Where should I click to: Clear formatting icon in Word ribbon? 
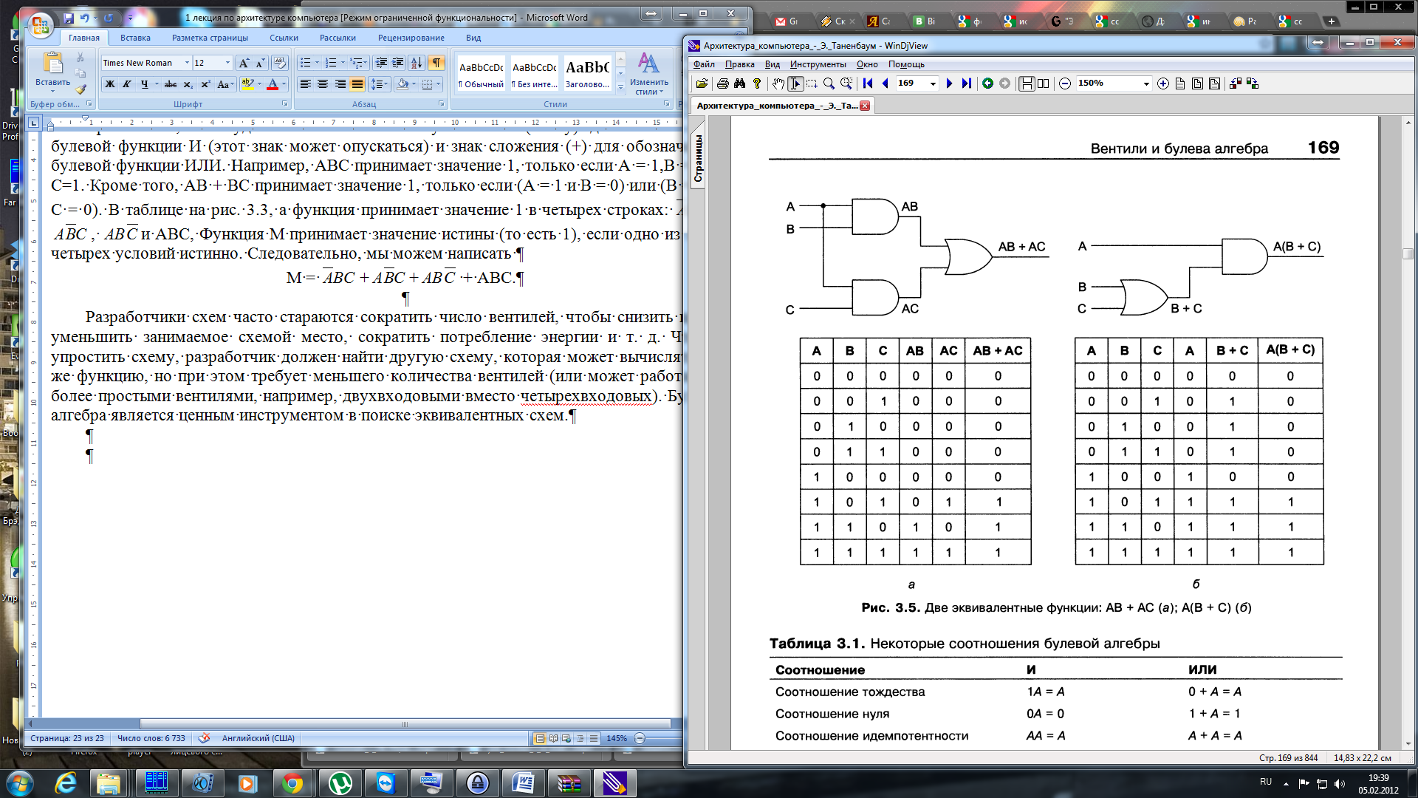click(x=279, y=63)
